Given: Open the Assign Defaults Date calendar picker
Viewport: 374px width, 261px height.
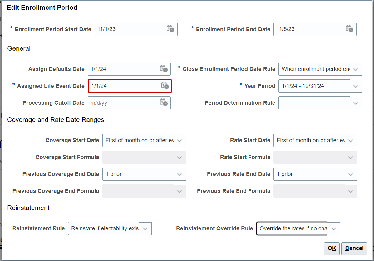Looking at the screenshot, I should coord(164,69).
